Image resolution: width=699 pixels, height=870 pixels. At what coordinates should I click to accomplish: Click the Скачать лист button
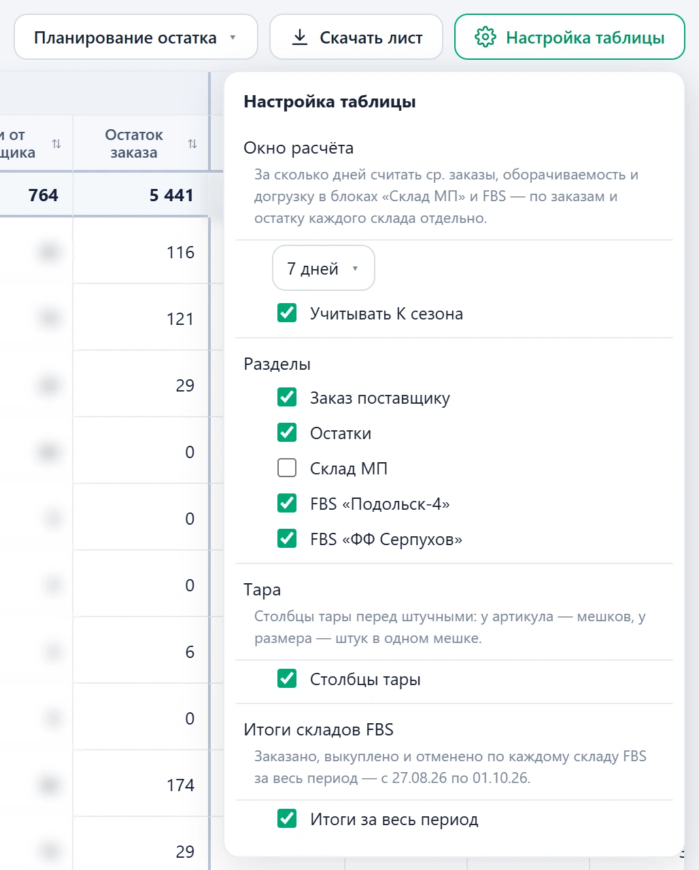click(356, 37)
